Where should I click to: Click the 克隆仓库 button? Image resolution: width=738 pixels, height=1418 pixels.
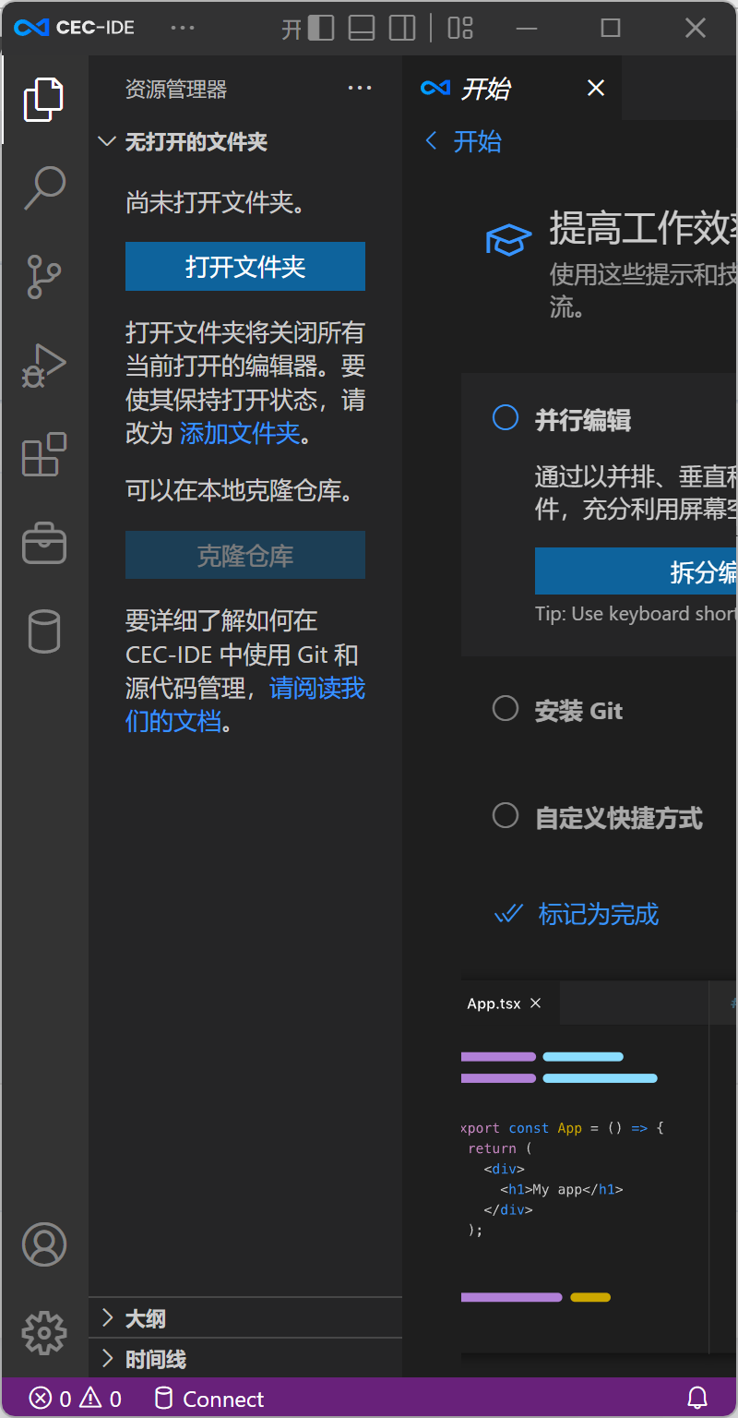pos(245,556)
